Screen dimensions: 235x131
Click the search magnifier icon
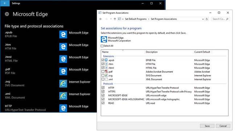click(x=227, y=19)
